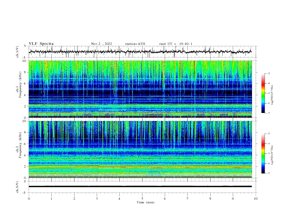Click the ch.1(V) axis label
This screenshot has width=288, height=223.
pyautogui.click(x=17, y=52)
